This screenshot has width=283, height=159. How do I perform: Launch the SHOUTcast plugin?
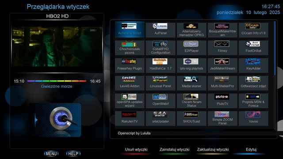tap(191, 118)
